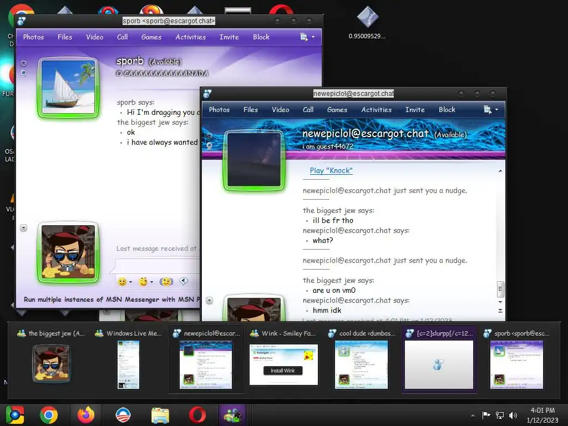The width and height of the screenshot is (568, 426).
Task: Open Games in newepiclol chat window
Action: pyautogui.click(x=337, y=110)
